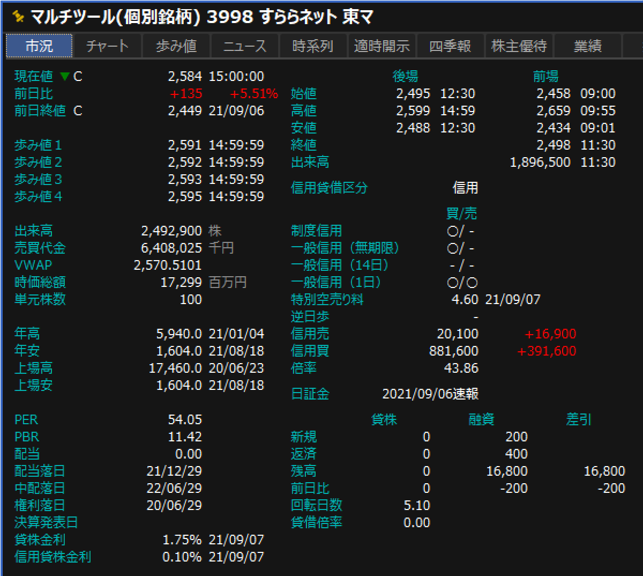Click the 後場 column header
This screenshot has height=576, width=643.
point(405,77)
